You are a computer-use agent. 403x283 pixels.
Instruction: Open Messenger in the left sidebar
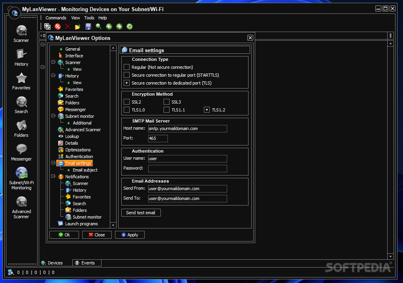(21, 153)
